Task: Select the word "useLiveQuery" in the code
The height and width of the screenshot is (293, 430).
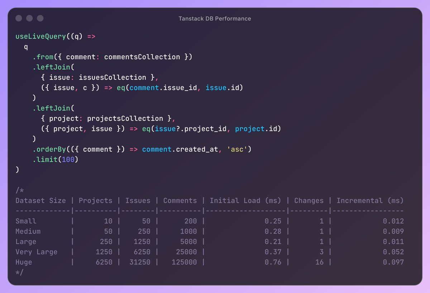Action: 41,36
